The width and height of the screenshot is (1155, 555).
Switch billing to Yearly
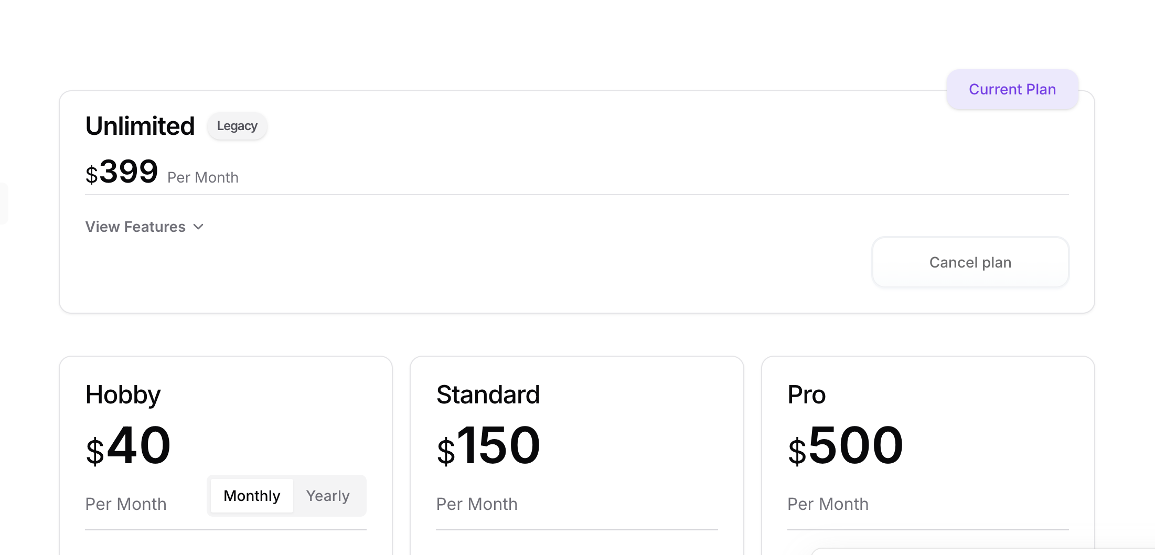(328, 496)
